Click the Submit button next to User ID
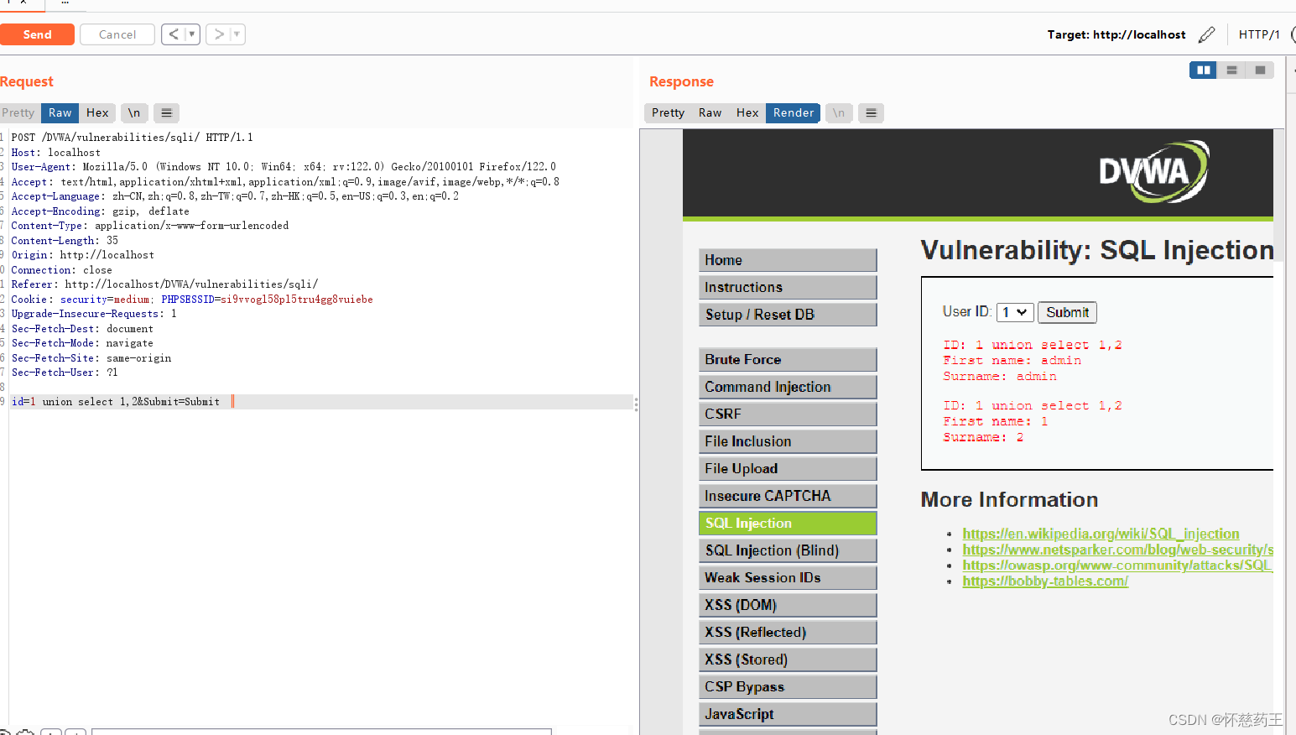This screenshot has height=735, width=1296. coord(1067,312)
